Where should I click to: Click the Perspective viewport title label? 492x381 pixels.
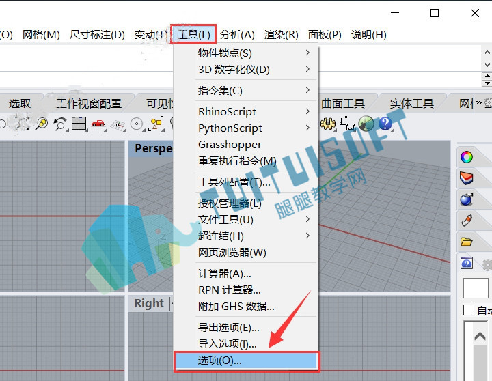coord(154,148)
